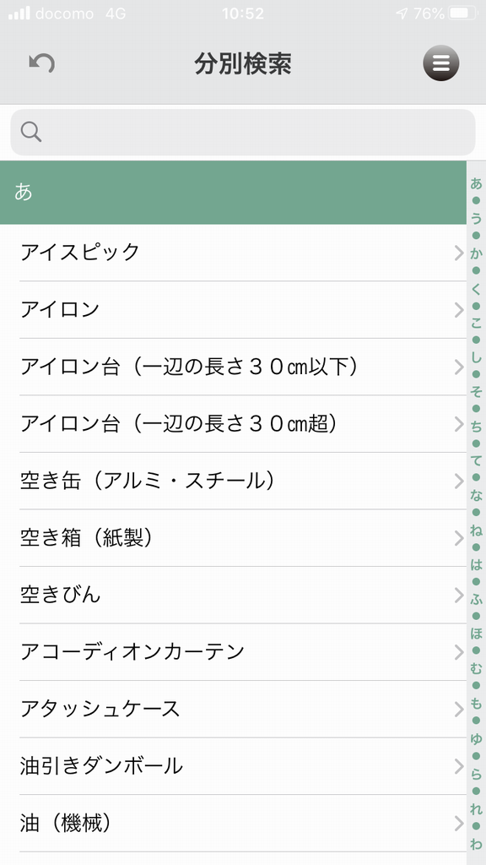This screenshot has width=486, height=865.
Task: Expand the アイロン台 30cm超 chevron
Action: [x=459, y=424]
